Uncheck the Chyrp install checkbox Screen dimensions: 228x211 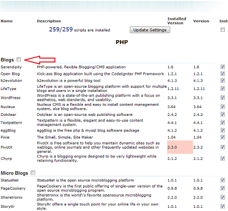pos(222,158)
